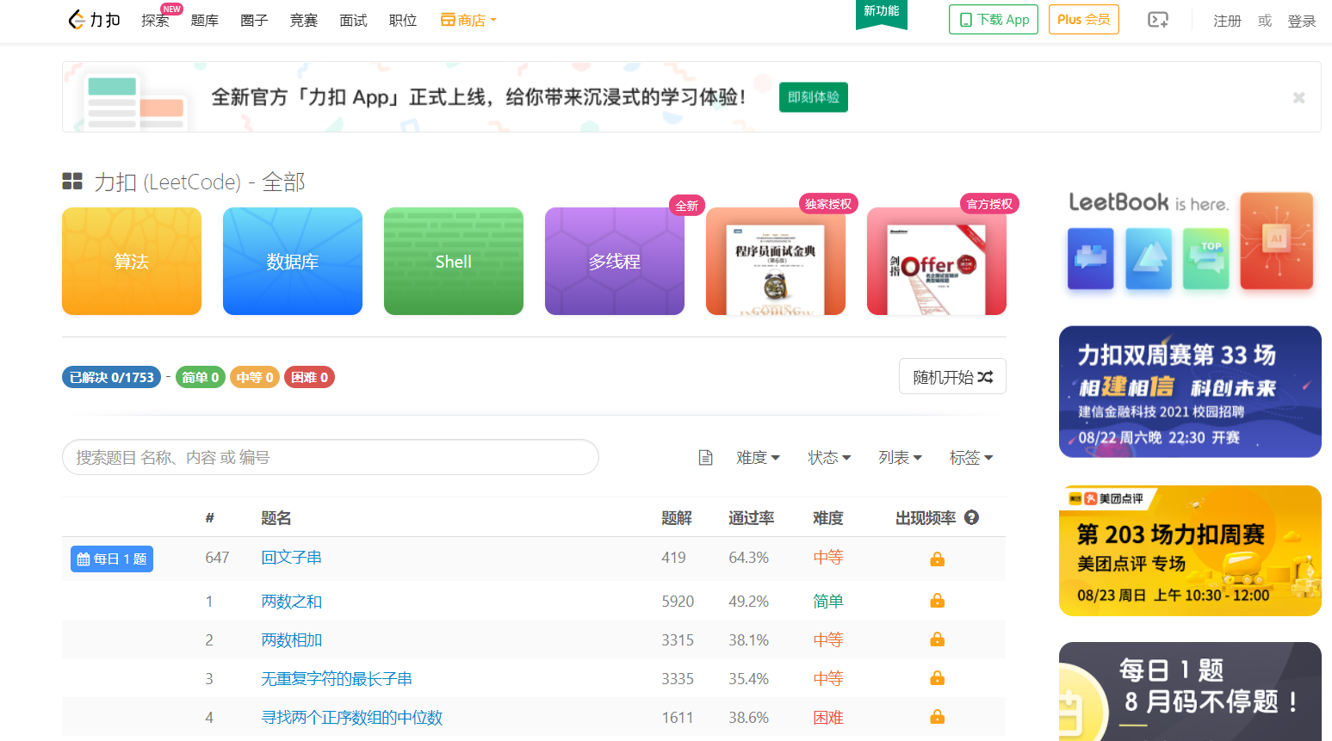Viewport: 1332px width, 741px height.
Task: Go to the 圈子 nav item
Action: [254, 21]
